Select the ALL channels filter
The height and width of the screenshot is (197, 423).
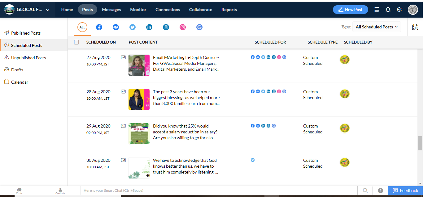tap(82, 27)
